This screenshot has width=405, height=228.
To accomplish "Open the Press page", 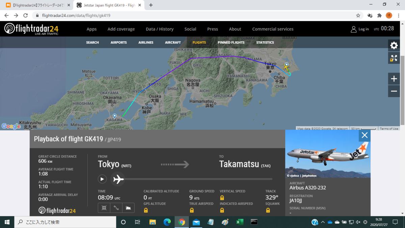I will pyautogui.click(x=213, y=29).
